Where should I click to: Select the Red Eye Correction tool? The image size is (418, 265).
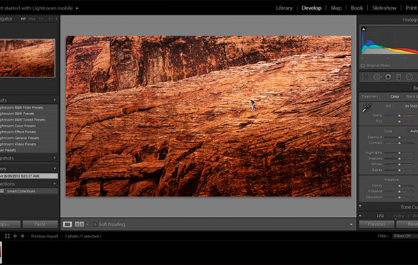pyautogui.click(x=388, y=77)
